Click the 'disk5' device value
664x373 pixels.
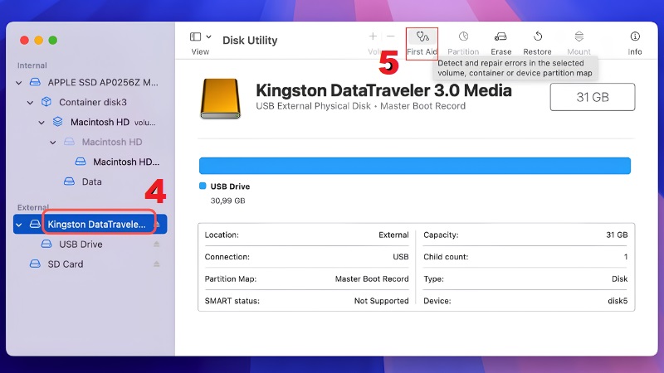(x=618, y=301)
